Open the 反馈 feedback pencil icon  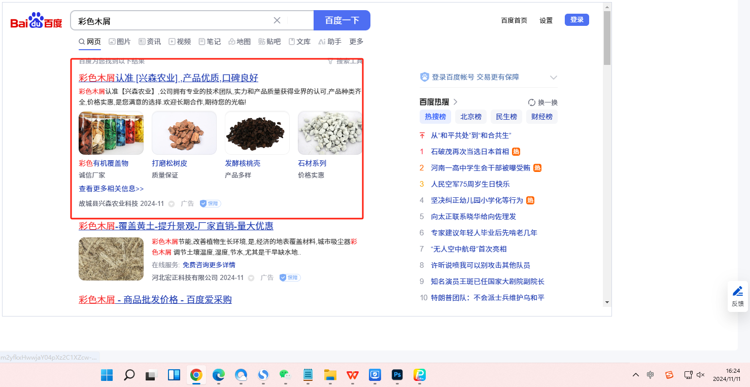(x=737, y=291)
